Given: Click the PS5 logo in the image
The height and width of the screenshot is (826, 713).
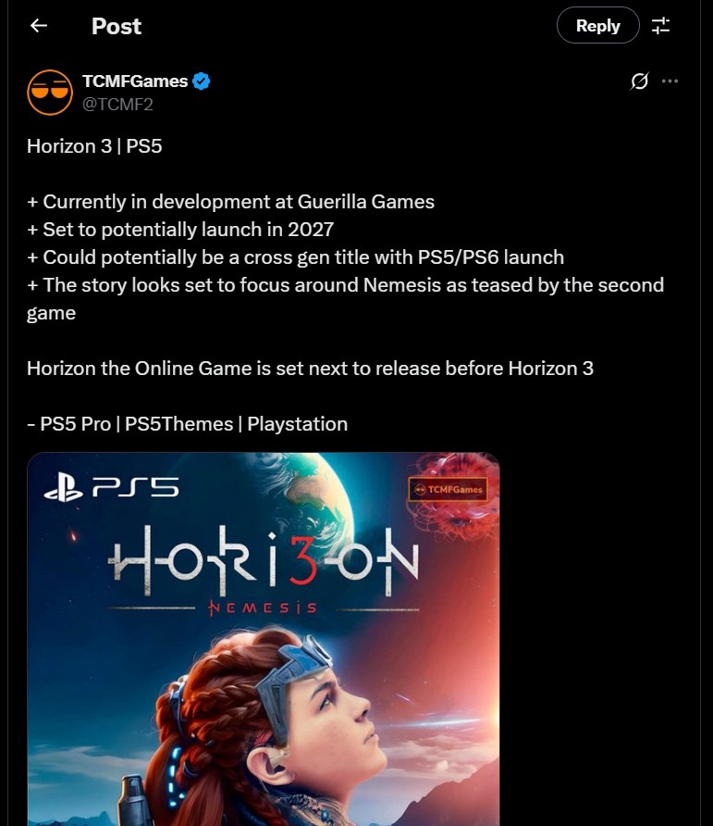Looking at the screenshot, I should click(111, 489).
